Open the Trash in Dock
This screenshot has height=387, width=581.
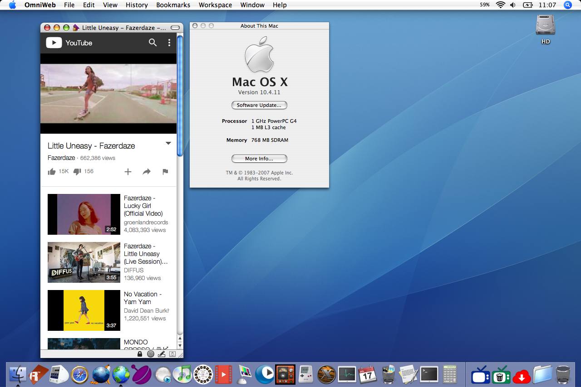point(563,374)
